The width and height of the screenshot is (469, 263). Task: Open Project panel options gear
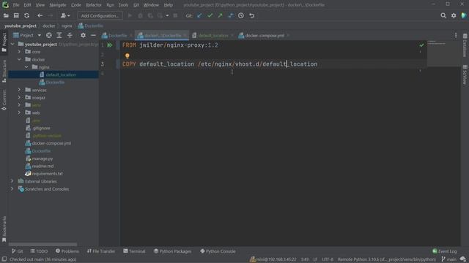pyautogui.click(x=83, y=36)
